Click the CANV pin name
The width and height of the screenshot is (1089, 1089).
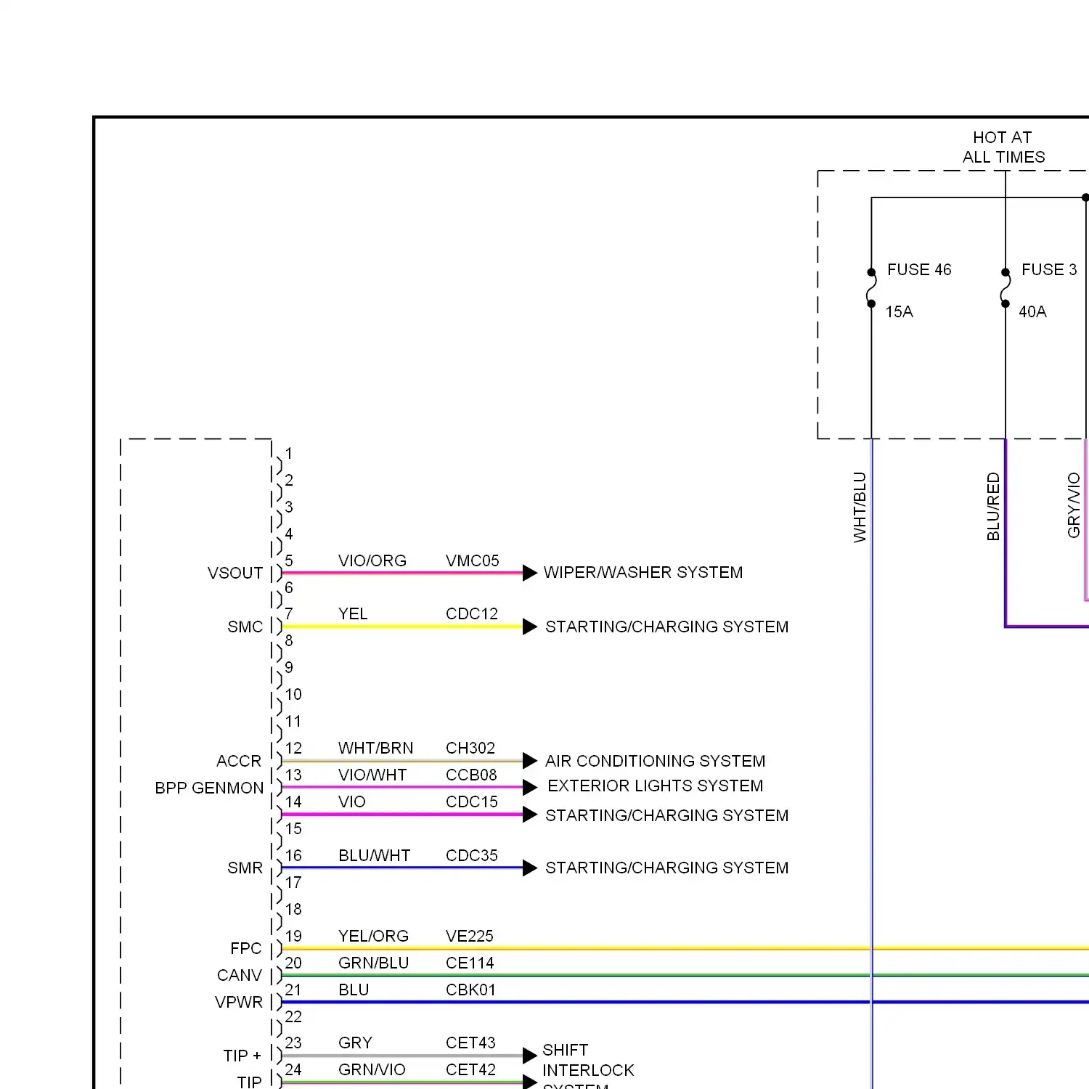click(239, 975)
